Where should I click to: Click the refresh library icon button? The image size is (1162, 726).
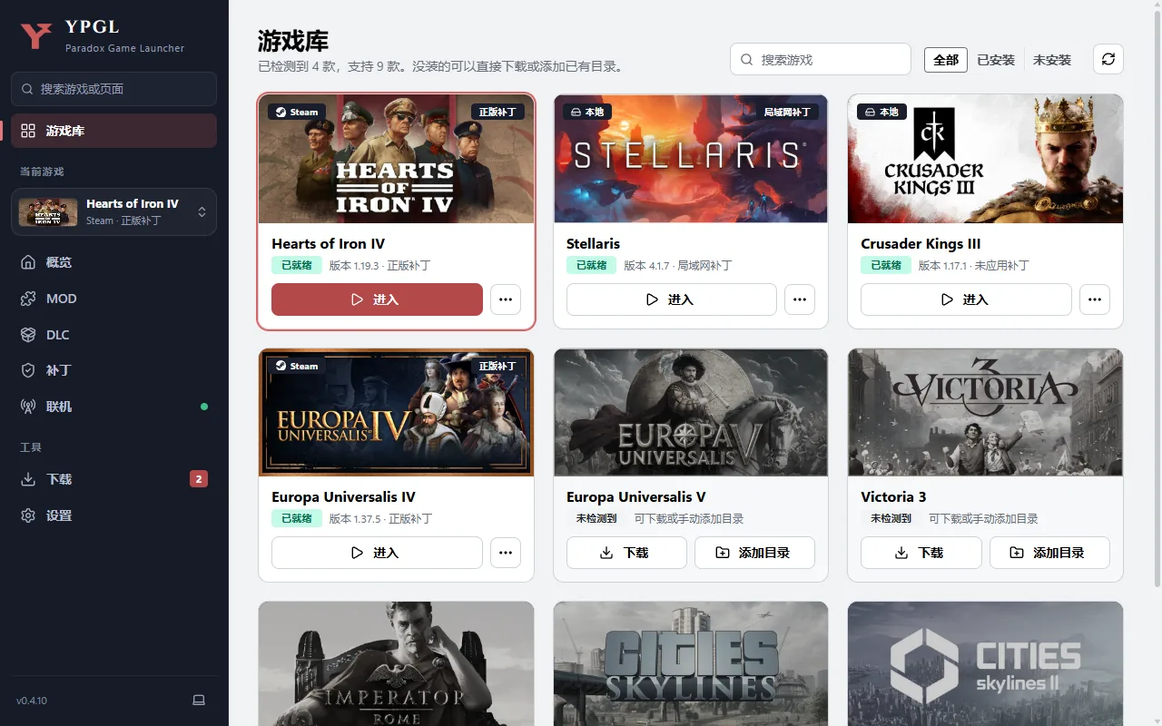[1108, 59]
